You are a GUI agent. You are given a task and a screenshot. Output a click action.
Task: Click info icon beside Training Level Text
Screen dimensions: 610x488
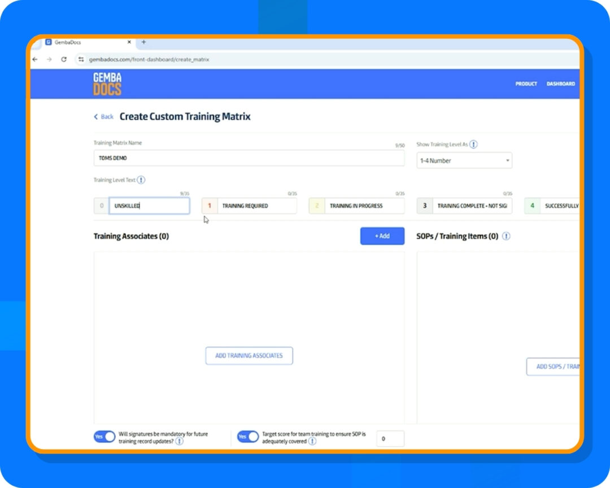tap(141, 180)
